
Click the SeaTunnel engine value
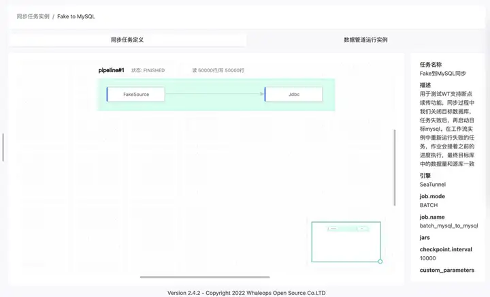[x=433, y=185]
